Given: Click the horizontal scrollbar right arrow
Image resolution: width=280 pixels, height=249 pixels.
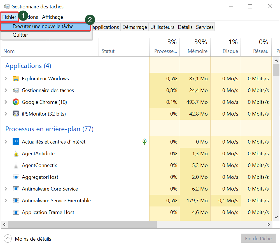Looking at the screenshot, I should (x=269, y=224).
